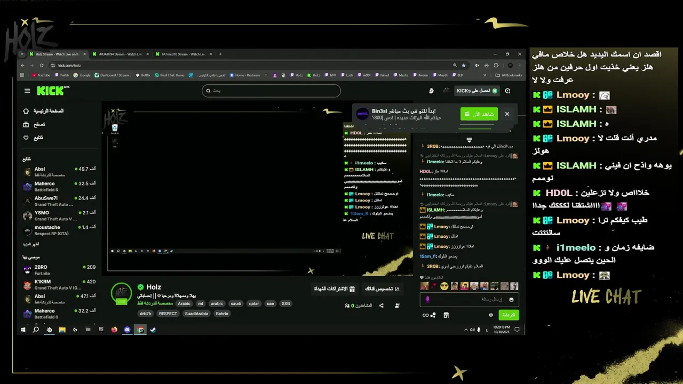Open the All Bookmarks folder
The width and height of the screenshot is (683, 384).
coord(509,75)
